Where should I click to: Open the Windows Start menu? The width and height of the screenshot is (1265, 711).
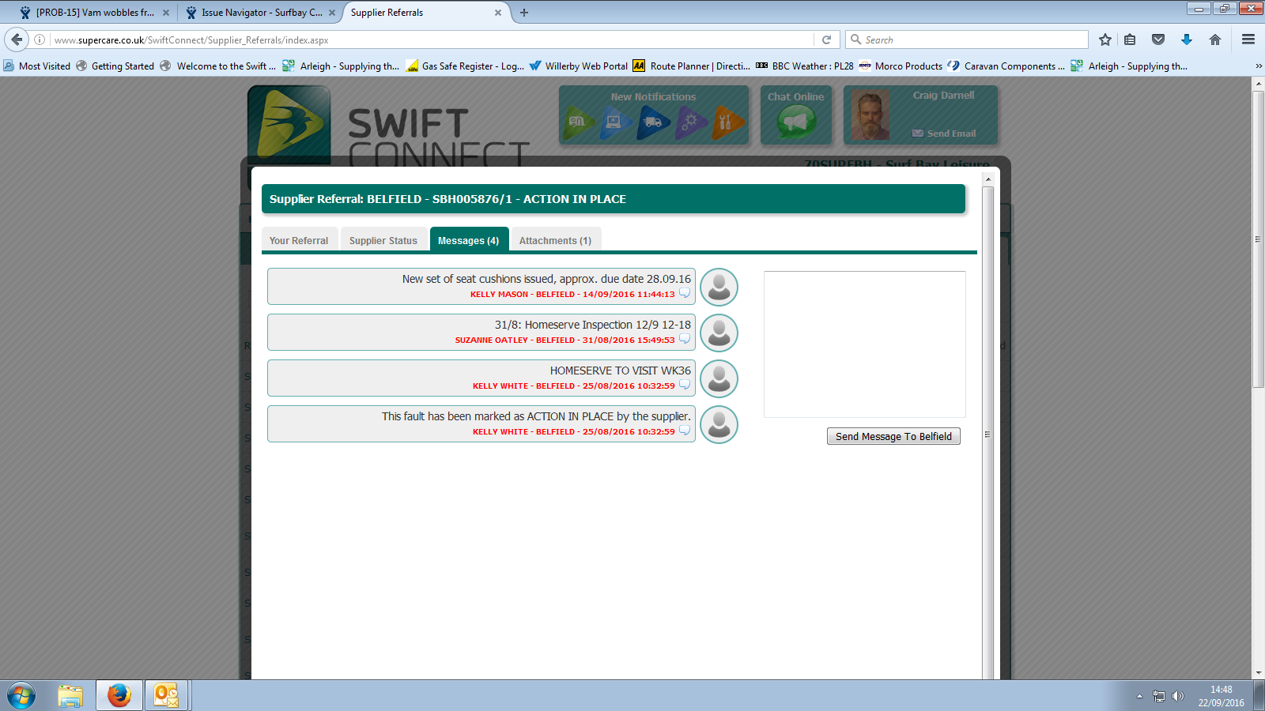pos(21,696)
